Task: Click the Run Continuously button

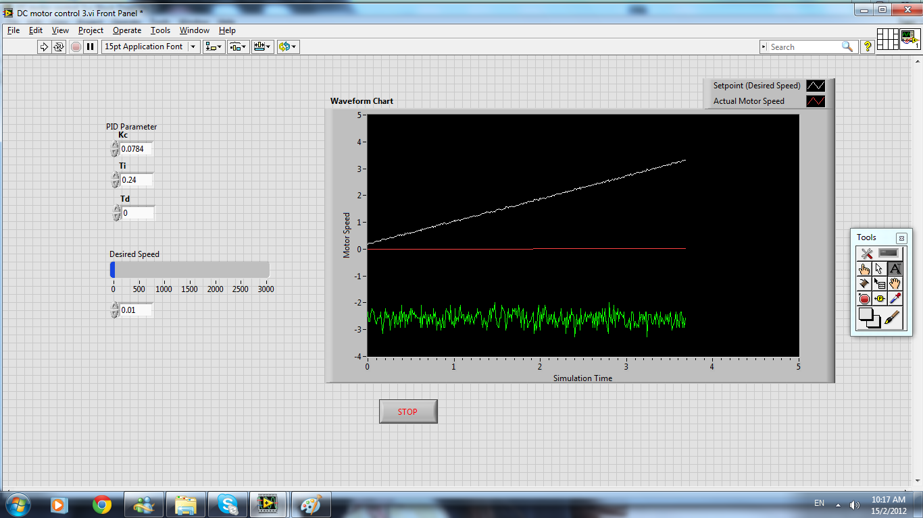Action: [x=59, y=47]
